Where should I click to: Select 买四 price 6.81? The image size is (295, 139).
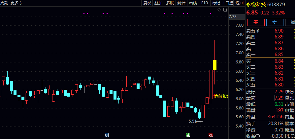pos(279,79)
